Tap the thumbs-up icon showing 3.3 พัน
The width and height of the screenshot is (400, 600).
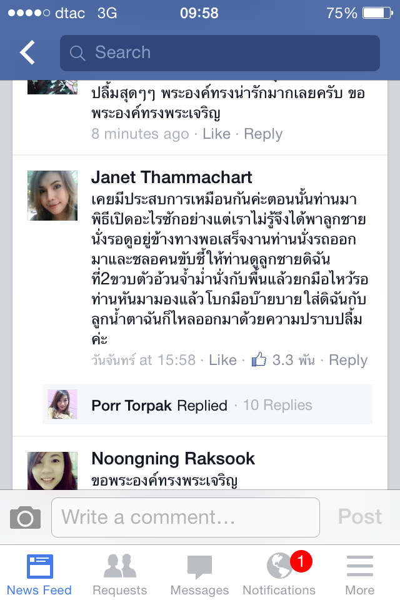point(259,359)
